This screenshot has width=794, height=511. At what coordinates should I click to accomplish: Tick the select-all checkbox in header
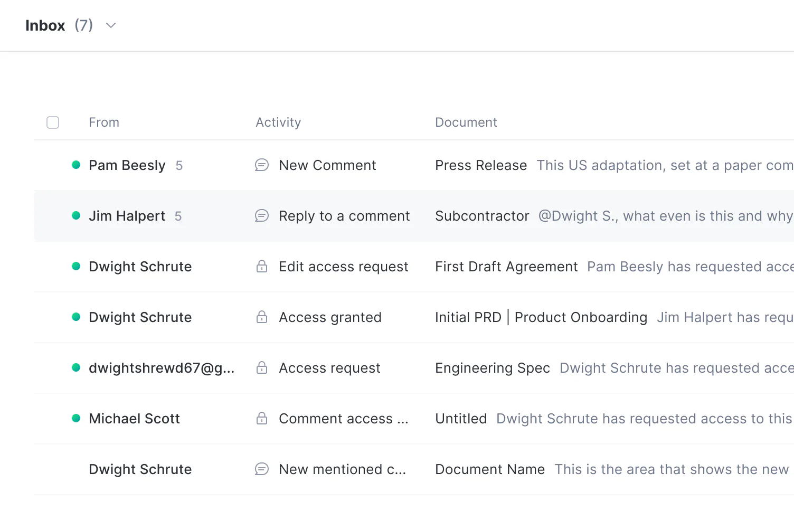click(x=53, y=122)
